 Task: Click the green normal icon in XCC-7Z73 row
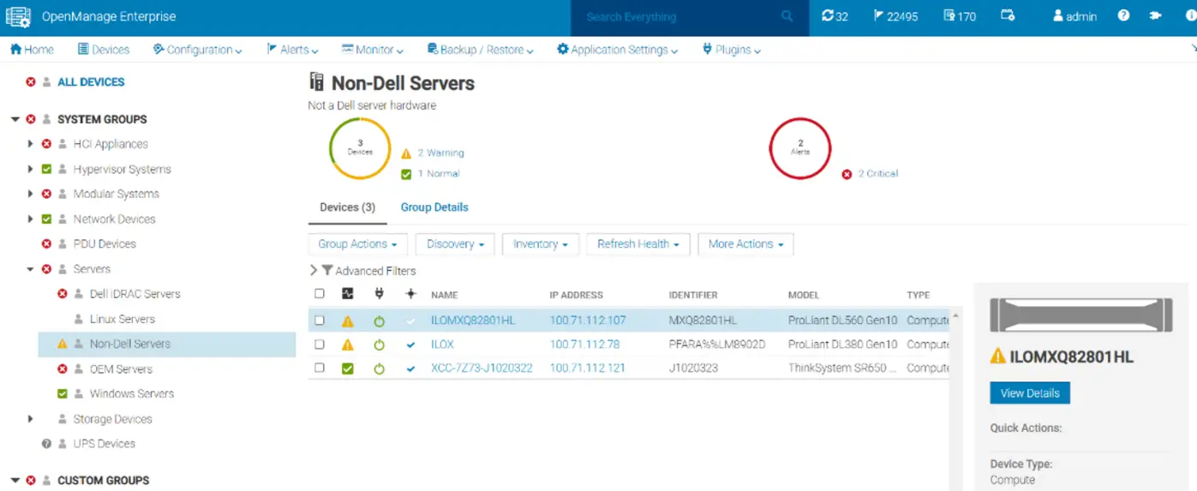tap(347, 368)
